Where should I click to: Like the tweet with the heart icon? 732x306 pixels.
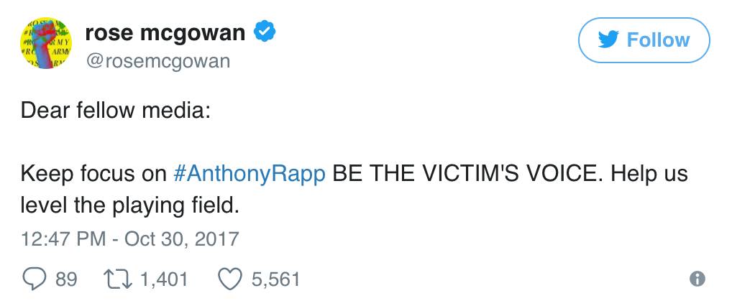click(230, 279)
